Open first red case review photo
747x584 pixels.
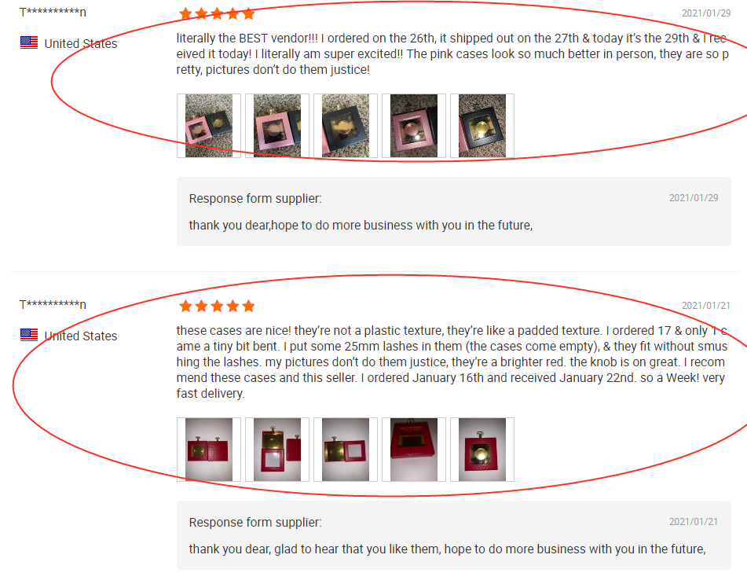tap(209, 450)
